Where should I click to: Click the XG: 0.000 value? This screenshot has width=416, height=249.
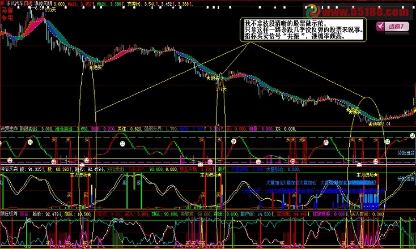coord(286,128)
